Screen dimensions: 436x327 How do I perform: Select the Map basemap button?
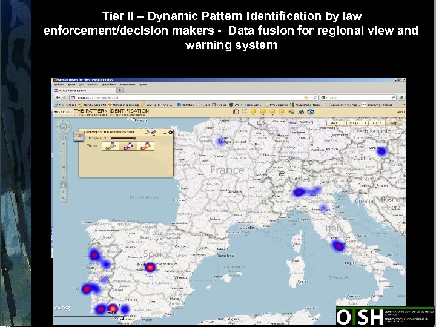394,123
